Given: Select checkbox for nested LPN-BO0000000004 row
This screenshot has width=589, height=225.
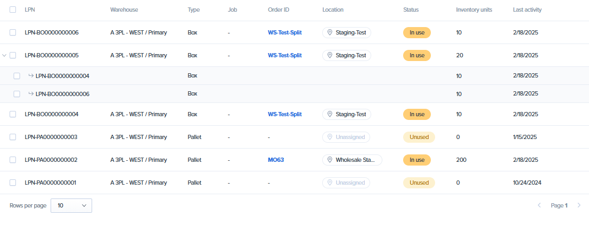Looking at the screenshot, I should pyautogui.click(x=17, y=76).
